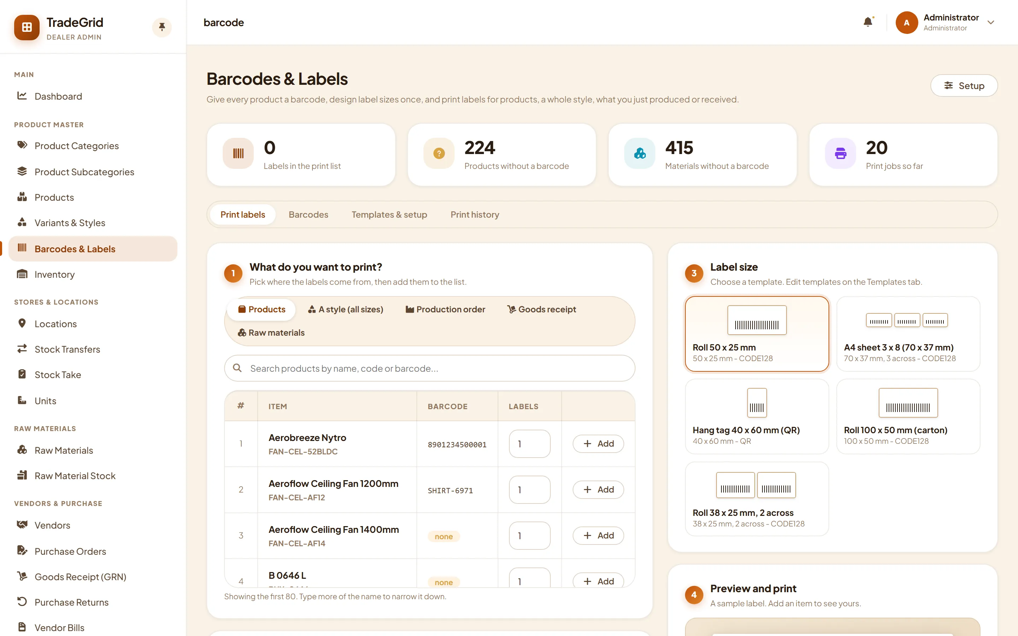1018x636 pixels.
Task: Open Locations page
Action: [x=93, y=324]
